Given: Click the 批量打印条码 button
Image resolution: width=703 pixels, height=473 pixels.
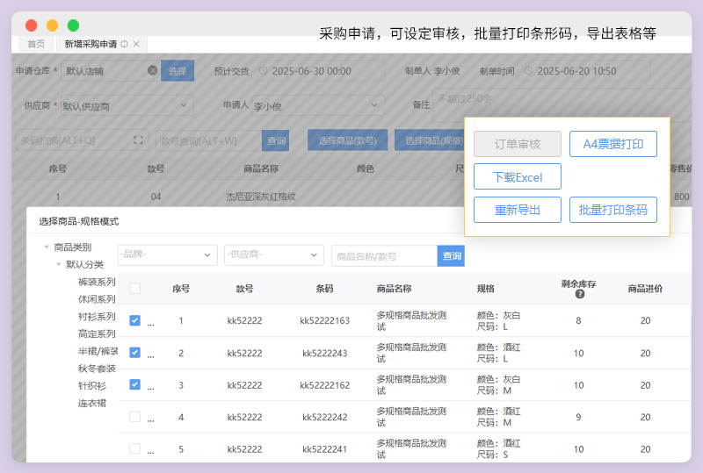Looking at the screenshot, I should tap(612, 210).
